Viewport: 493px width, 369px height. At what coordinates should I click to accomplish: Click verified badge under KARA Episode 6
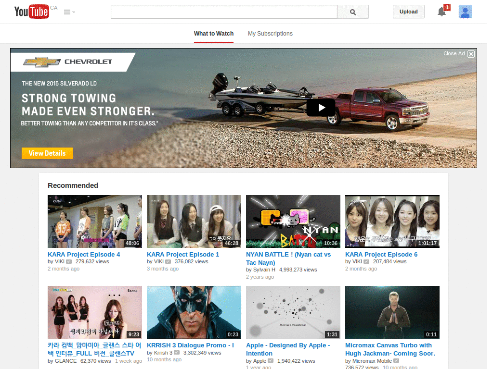coord(366,261)
